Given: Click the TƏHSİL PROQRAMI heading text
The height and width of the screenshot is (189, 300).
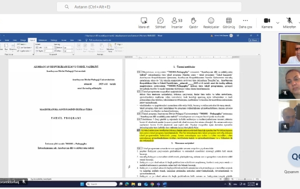Looking at the screenshot, I should 66,118.
